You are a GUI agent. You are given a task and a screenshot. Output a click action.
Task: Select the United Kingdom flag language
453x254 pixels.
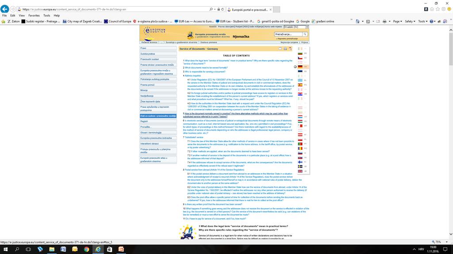300,172
